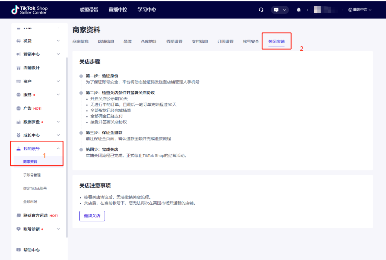Click the notification bell icon

pos(299,10)
